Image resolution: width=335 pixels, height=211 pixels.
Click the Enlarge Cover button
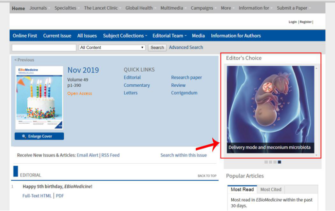point(39,136)
